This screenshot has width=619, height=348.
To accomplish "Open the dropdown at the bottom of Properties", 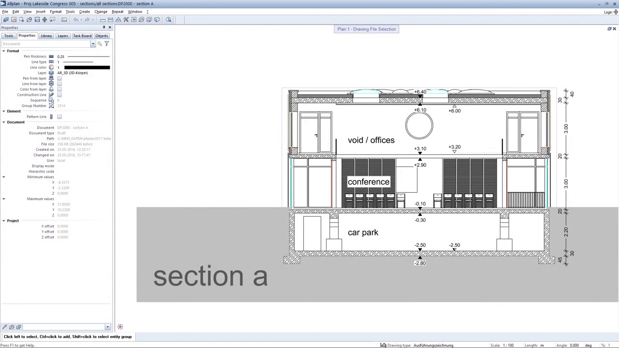I will 107,327.
